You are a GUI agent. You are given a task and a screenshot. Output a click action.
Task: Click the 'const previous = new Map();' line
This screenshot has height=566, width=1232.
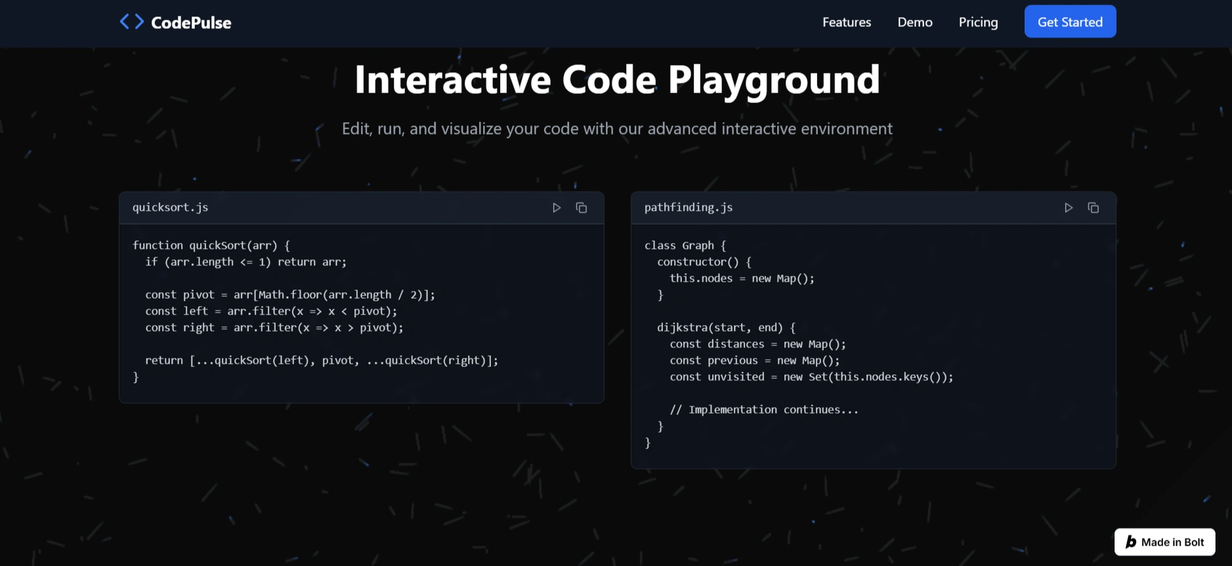755,360
